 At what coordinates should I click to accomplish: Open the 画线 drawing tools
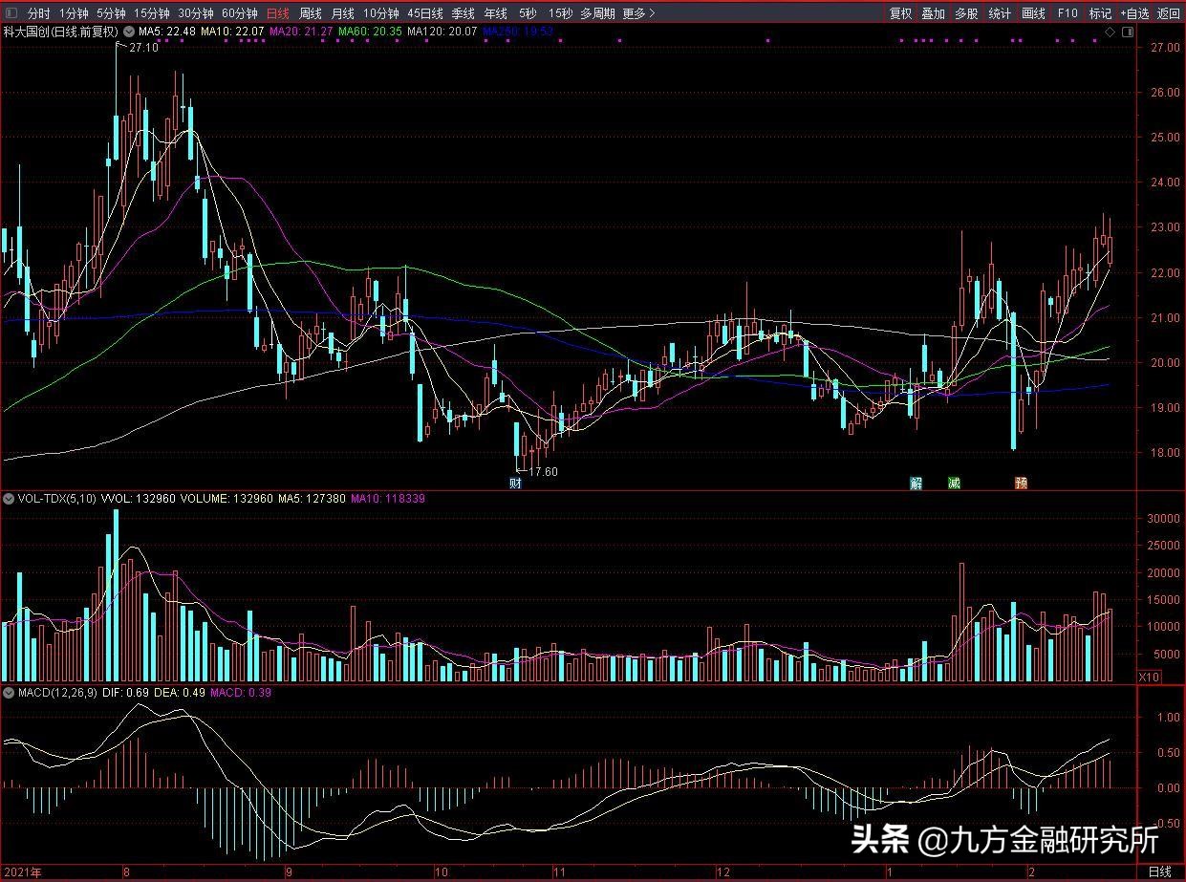click(1033, 13)
